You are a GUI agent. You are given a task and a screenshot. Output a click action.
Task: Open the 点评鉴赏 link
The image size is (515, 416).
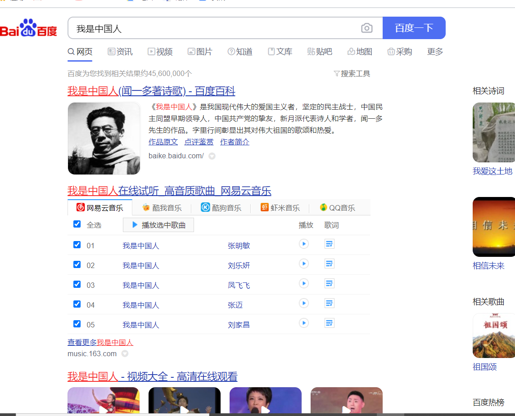coord(199,142)
